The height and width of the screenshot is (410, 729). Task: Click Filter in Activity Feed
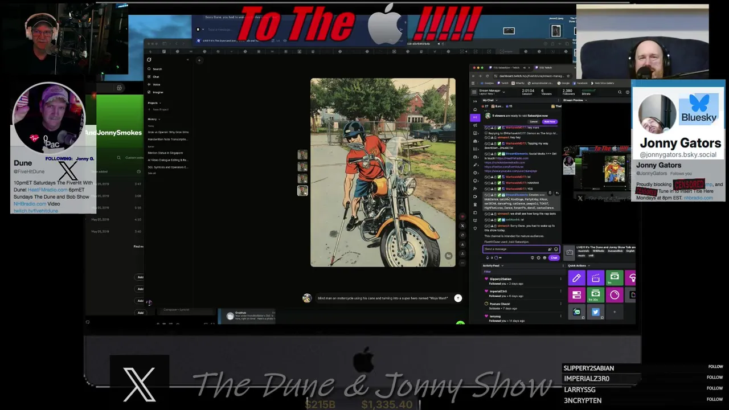(x=488, y=272)
